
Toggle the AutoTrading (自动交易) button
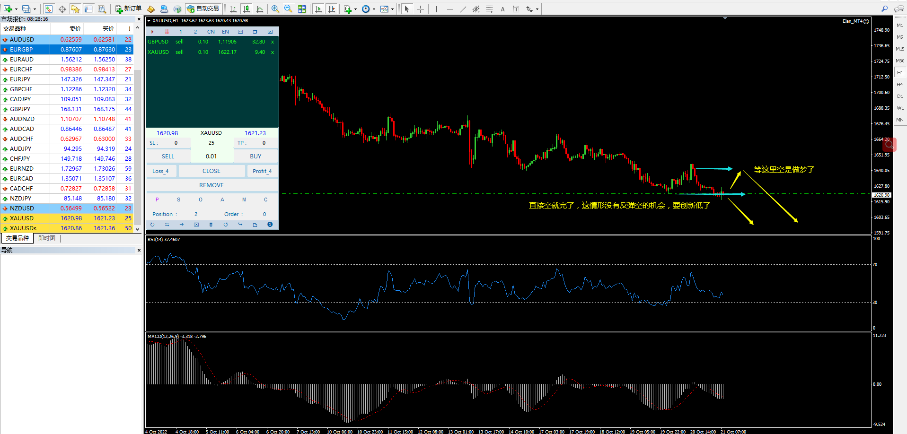tap(203, 9)
